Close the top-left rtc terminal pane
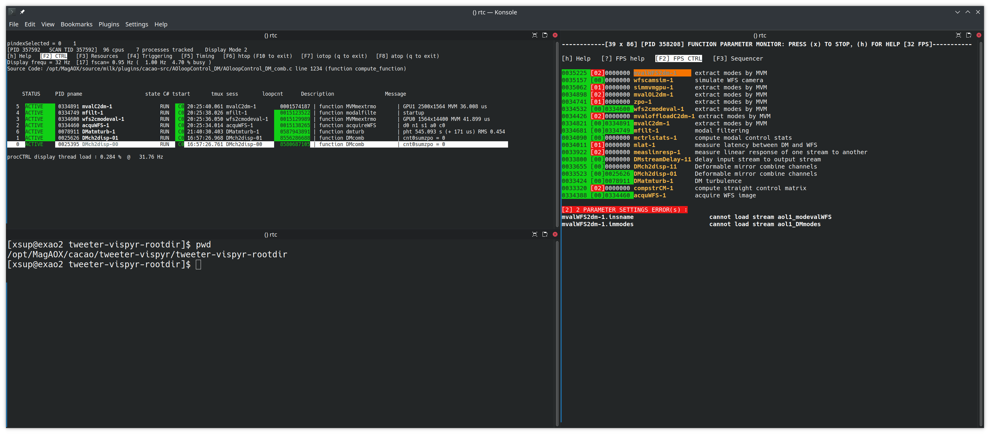The height and width of the screenshot is (434, 990). 555,35
